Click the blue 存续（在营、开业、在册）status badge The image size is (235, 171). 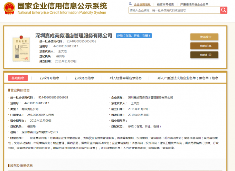(x=134, y=36)
